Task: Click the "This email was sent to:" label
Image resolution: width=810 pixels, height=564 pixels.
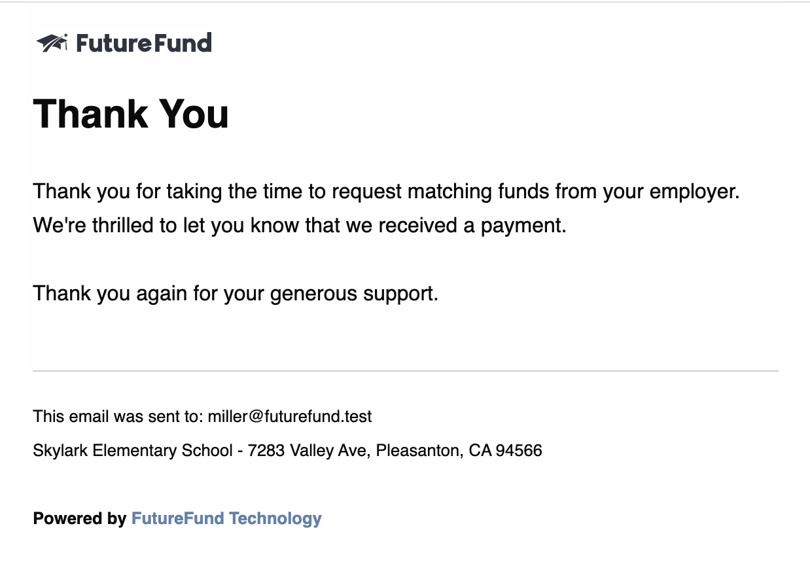Action: (x=119, y=416)
